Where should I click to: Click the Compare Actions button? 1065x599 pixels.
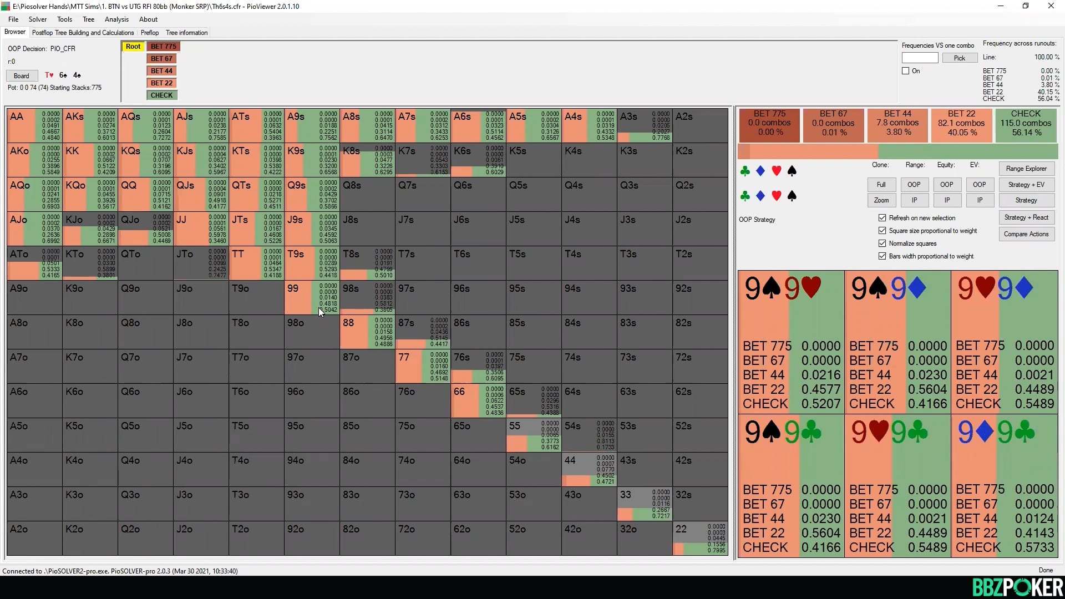[x=1026, y=234]
